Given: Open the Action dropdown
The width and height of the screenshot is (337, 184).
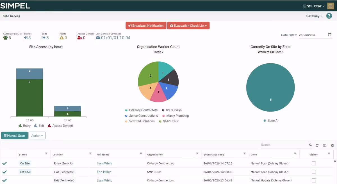Looking at the screenshot, I should (x=37, y=136).
